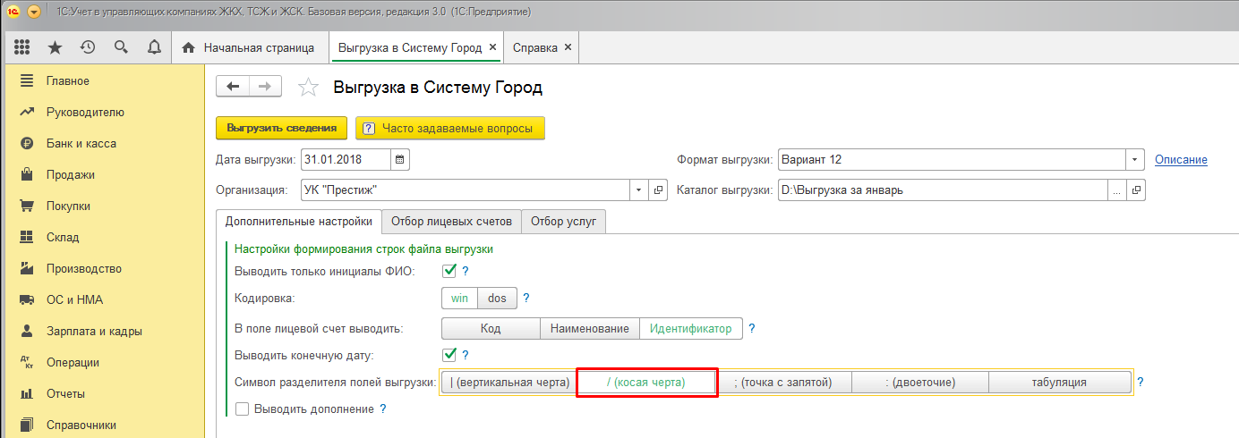Screen dimensions: 1239x438
Task: Close the Справка tab
Action: point(568,47)
